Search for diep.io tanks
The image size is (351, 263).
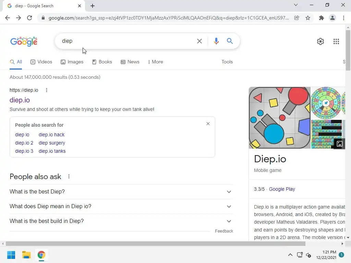[x=52, y=151]
